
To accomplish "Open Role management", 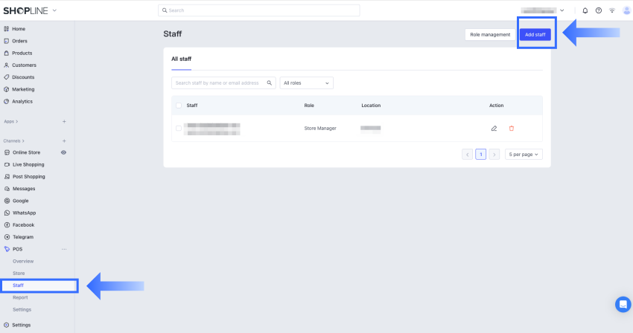I will pyautogui.click(x=490, y=35).
